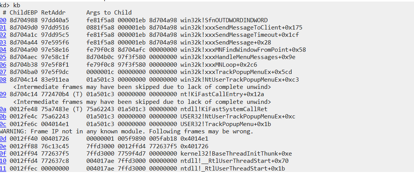
Task: Open frame 0f BaseThreadInitThunk link
Action: pyautogui.click(x=3, y=154)
